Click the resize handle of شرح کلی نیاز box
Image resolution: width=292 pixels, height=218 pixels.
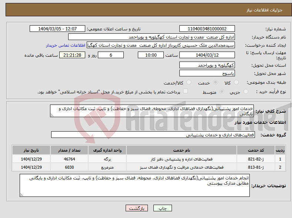pyautogui.click(x=52, y=115)
